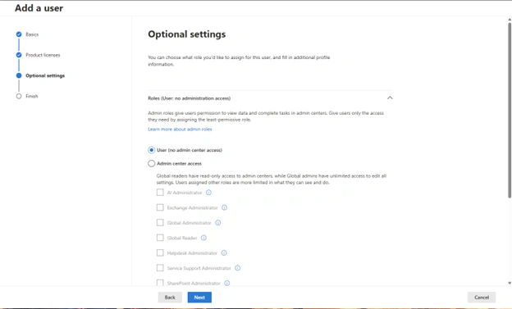The height and width of the screenshot is (309, 512).
Task: Open info icon next to Global Reader
Action: click(203, 238)
